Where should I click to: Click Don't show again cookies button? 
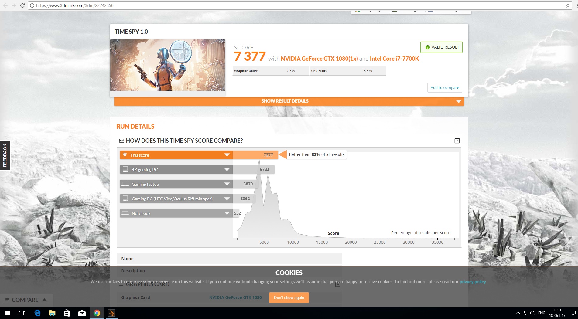pyautogui.click(x=289, y=297)
